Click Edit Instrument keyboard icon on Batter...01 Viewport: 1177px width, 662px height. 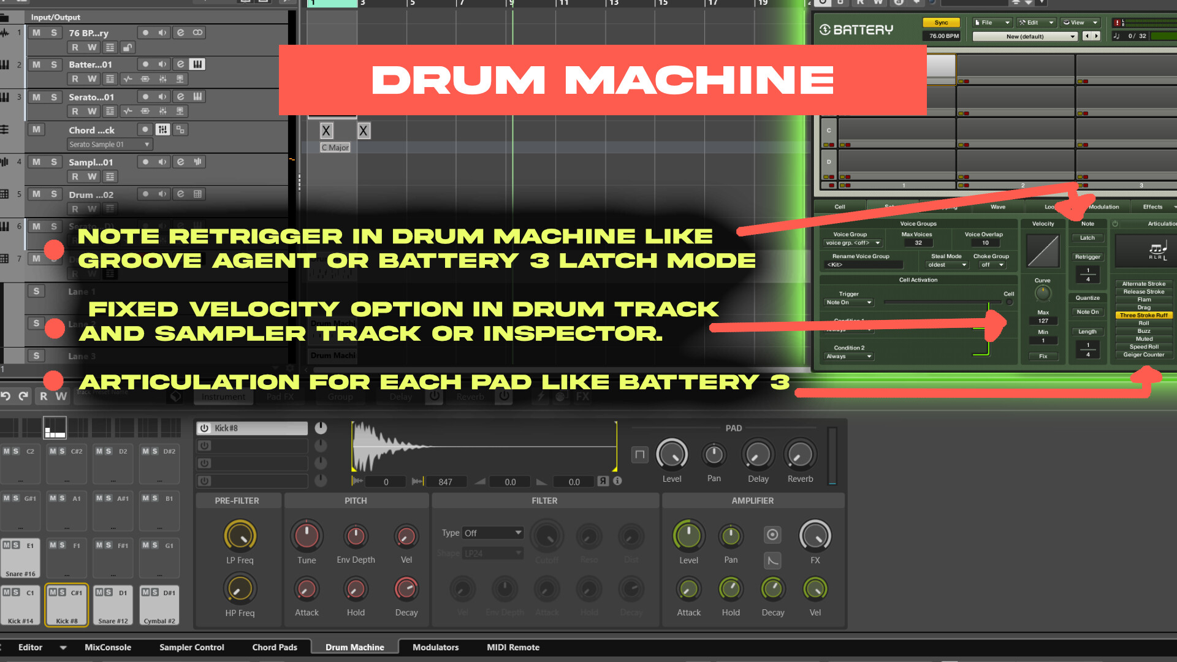(x=197, y=64)
